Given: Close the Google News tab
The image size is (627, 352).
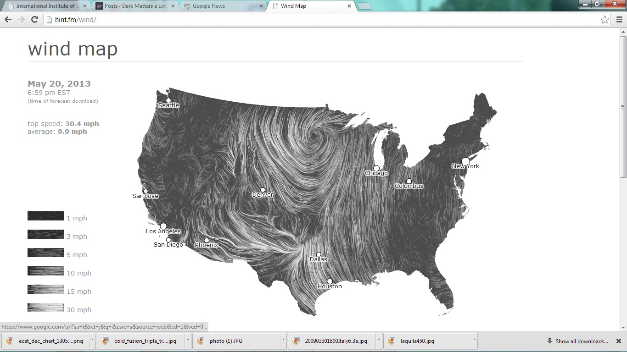Looking at the screenshot, I should pyautogui.click(x=261, y=6).
